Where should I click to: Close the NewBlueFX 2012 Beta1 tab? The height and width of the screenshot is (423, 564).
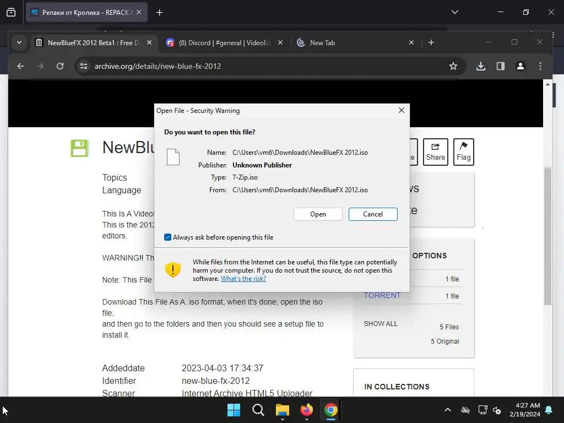click(x=149, y=43)
